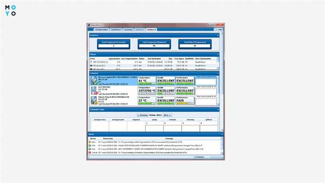Screen dimensions: 325x183
Task: Select the Hitachi drive icon with yellow warning
Action: click(x=94, y=101)
